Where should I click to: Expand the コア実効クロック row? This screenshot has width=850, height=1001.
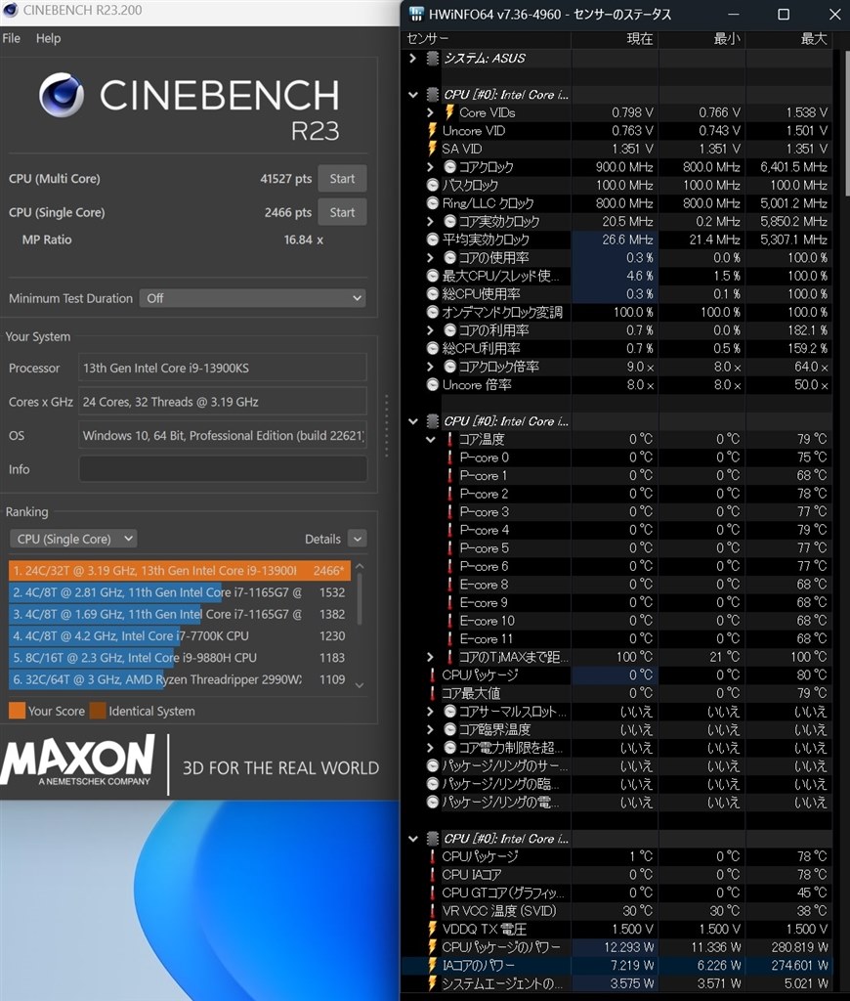[430, 222]
